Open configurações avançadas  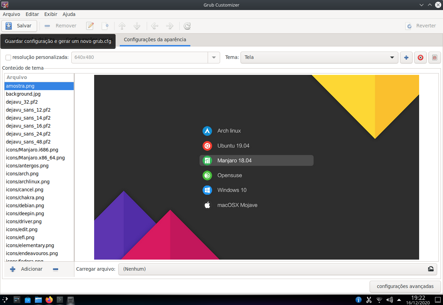(x=405, y=287)
